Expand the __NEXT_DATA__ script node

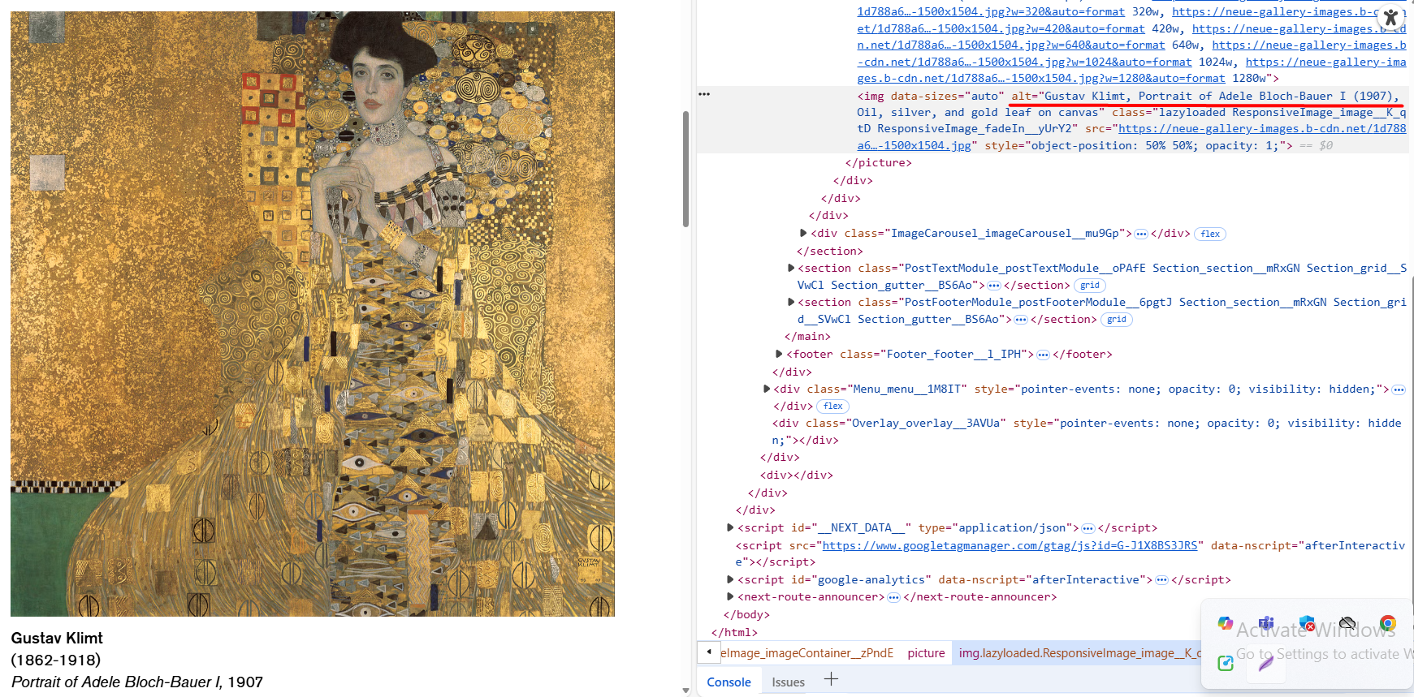730,527
